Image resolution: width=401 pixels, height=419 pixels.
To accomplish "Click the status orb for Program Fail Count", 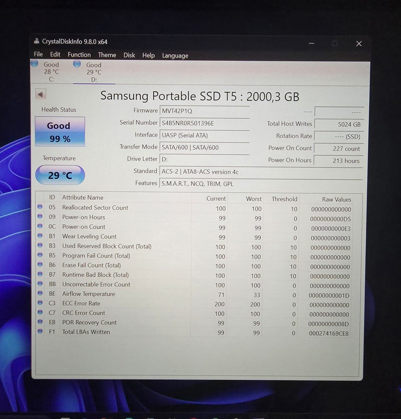I will coord(40,255).
